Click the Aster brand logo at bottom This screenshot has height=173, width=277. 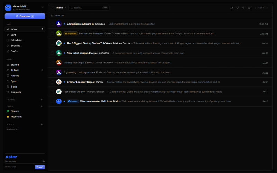click(x=11, y=157)
